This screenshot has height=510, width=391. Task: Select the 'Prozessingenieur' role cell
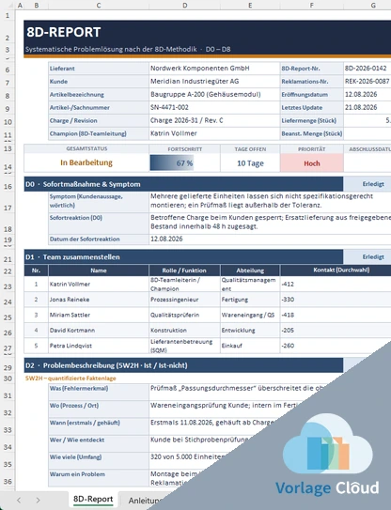[x=184, y=300]
